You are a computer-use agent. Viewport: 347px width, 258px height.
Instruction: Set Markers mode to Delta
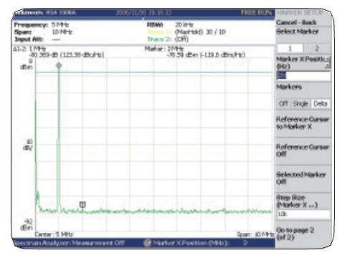(x=320, y=104)
